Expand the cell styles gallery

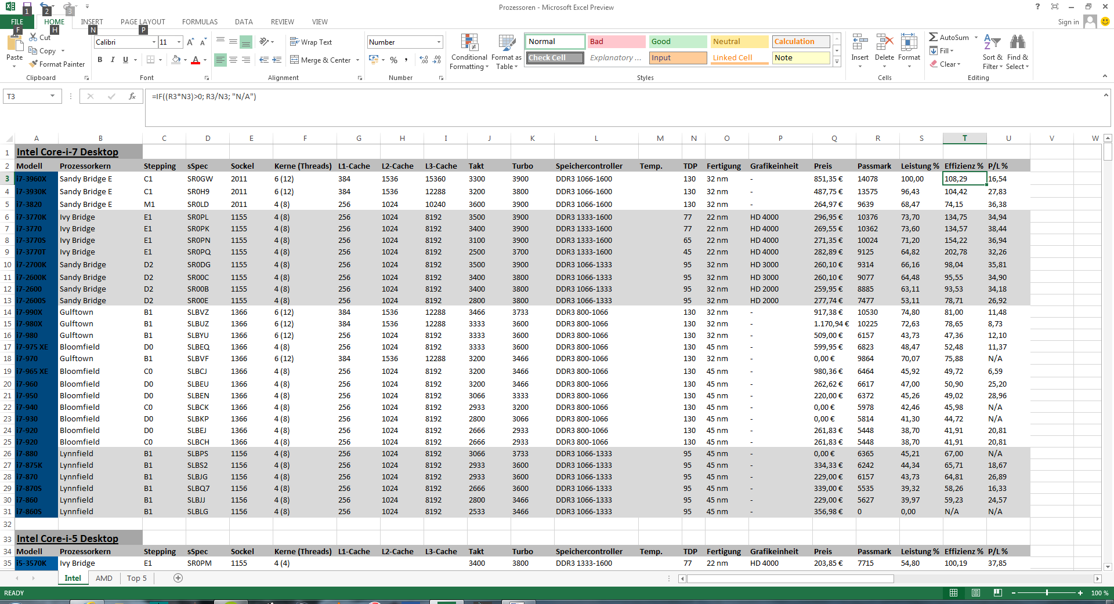tap(837, 62)
